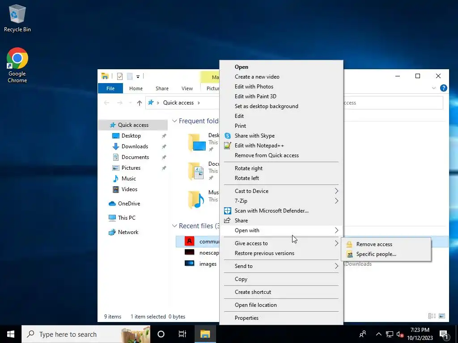The width and height of the screenshot is (458, 343).
Task: Select This PC in the navigation pane
Action: coord(127,218)
